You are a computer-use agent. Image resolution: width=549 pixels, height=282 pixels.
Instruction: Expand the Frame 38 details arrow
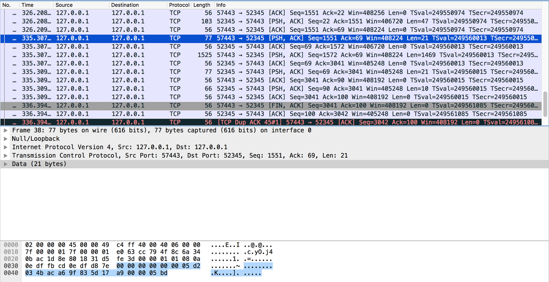tap(5, 130)
